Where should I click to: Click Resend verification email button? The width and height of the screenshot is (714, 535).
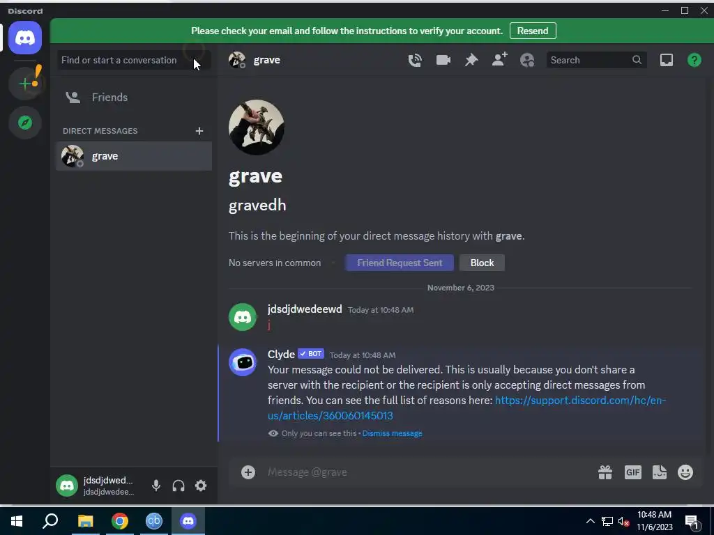[x=533, y=31]
